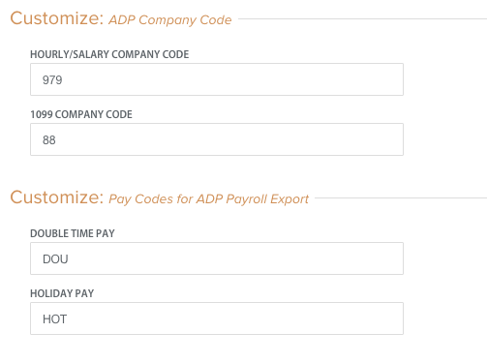Place cursor on the 88 value
The image size is (487, 363).
coord(49,140)
